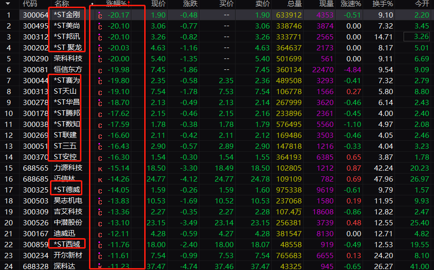Click the C marker icon for 迪威迅
This screenshot has width=434, height=270.
[100, 234]
